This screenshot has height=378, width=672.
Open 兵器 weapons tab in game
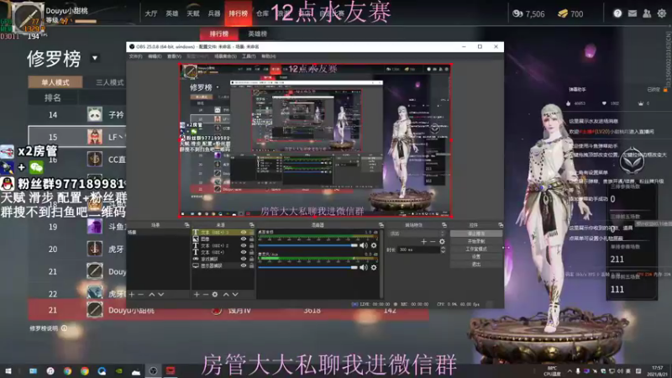coord(214,13)
